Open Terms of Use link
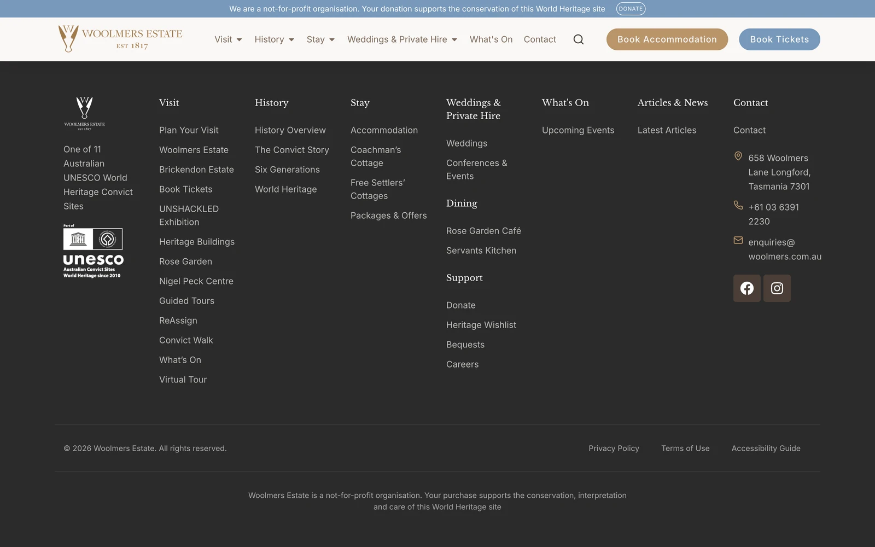Viewport: 875px width, 547px height. coord(685,449)
